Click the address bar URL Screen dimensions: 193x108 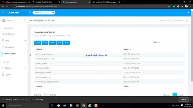pos(37,7)
